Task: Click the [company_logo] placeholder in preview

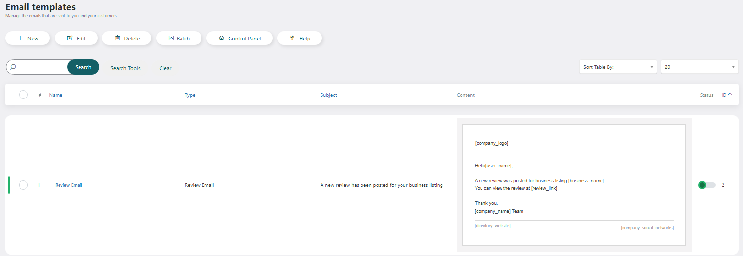Action: 491,143
